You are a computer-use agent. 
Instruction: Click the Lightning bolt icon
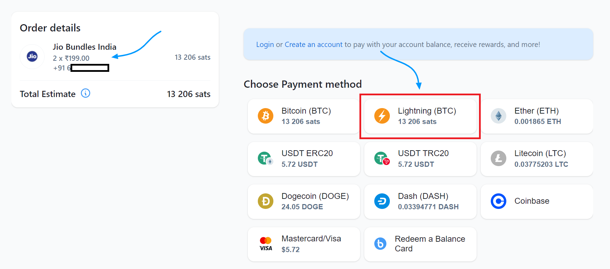382,116
